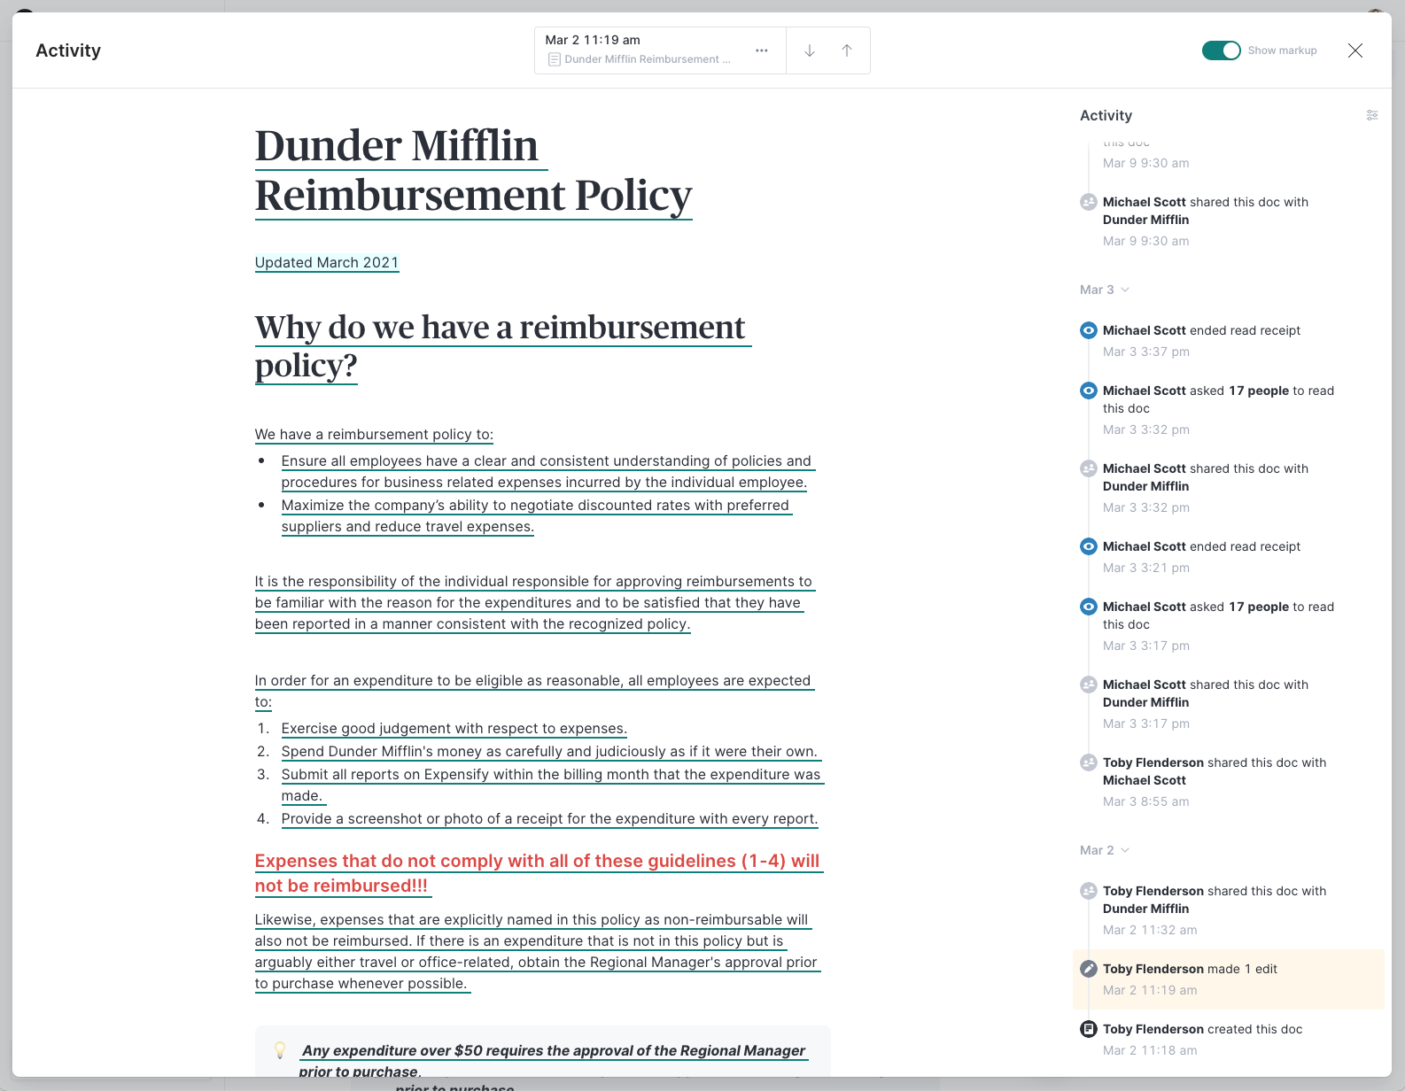Select 'Toby Flenderson made 1 edit' entry

tap(1229, 979)
